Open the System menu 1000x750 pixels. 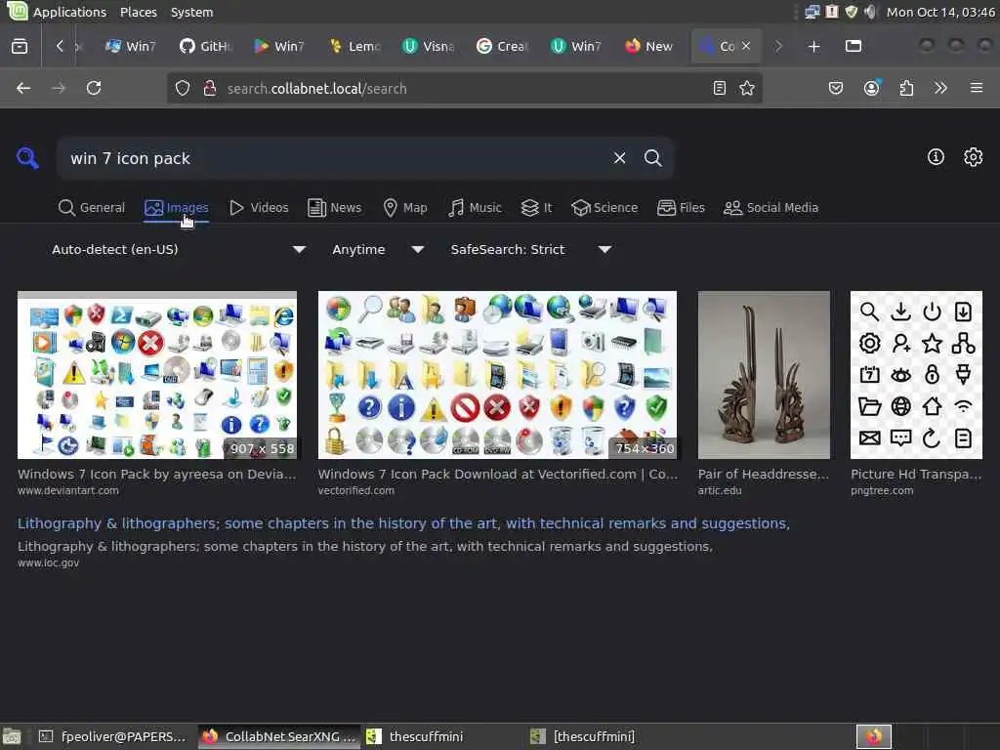point(192,12)
